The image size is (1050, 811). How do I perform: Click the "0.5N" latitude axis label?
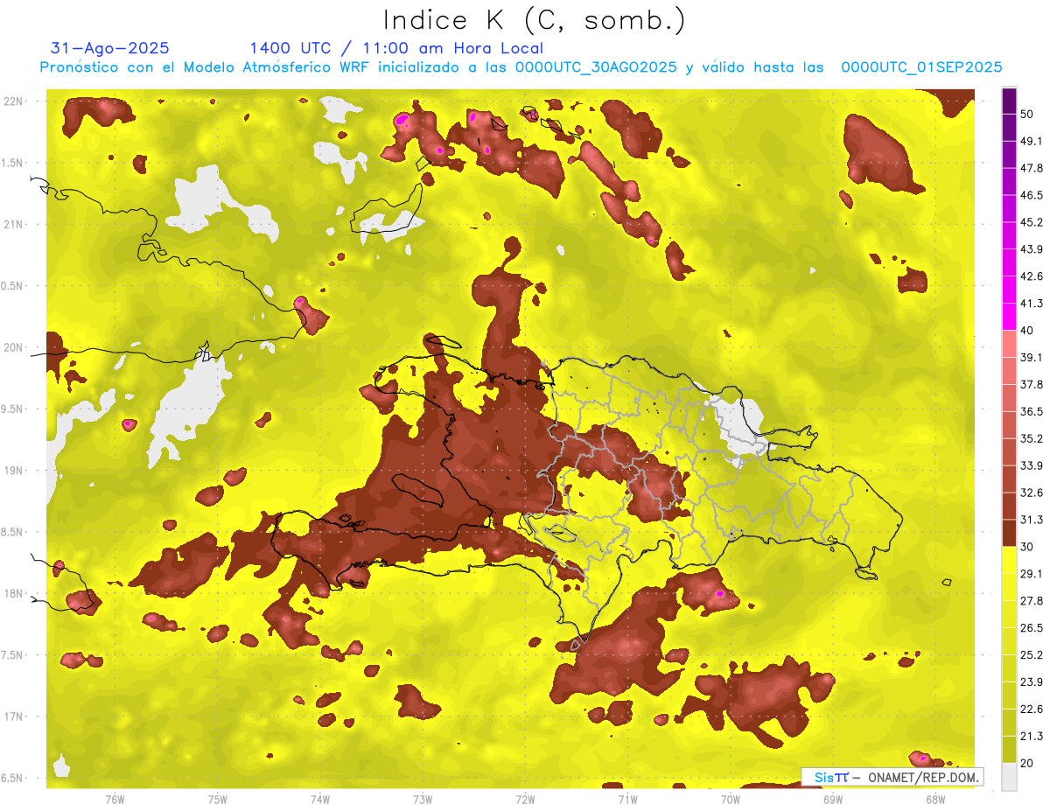click(13, 286)
